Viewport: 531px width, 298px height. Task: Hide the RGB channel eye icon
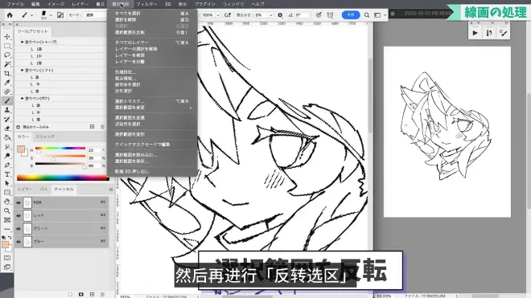pyautogui.click(x=19, y=202)
